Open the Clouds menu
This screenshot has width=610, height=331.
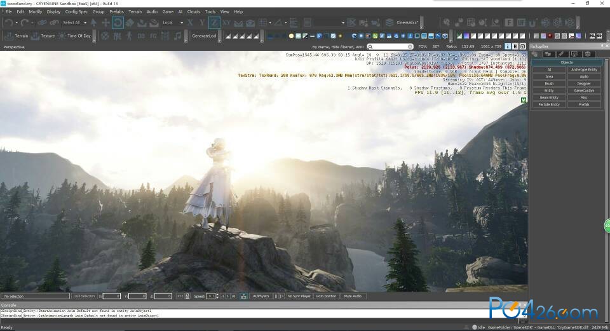click(x=193, y=11)
